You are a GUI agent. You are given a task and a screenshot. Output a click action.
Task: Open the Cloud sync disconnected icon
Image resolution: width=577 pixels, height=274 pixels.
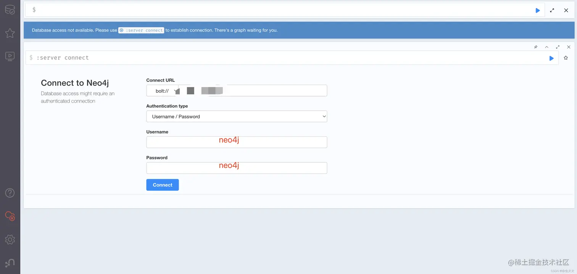tap(10, 216)
